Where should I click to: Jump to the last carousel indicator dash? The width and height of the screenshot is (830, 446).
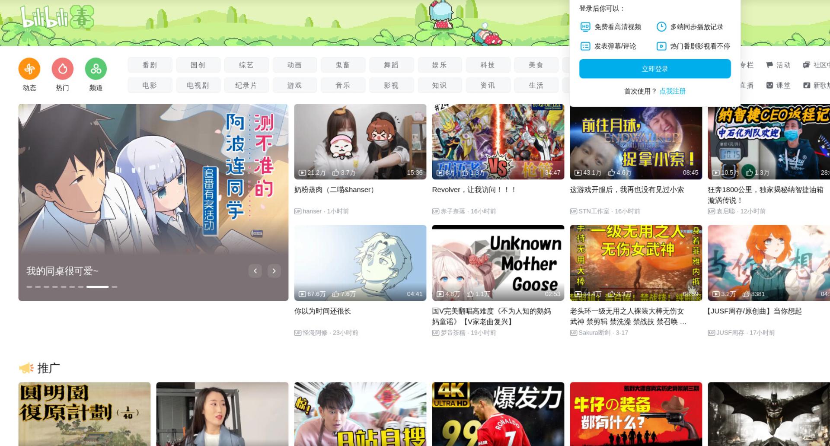coord(115,287)
